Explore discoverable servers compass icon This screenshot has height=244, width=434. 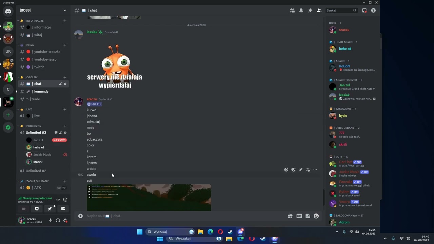coord(8,127)
